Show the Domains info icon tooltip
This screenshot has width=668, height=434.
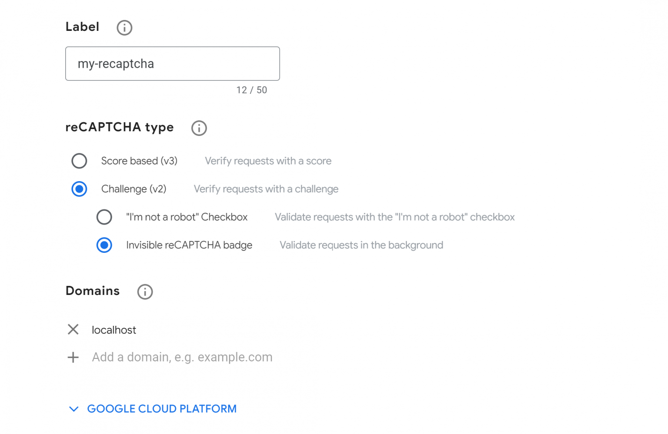click(145, 292)
